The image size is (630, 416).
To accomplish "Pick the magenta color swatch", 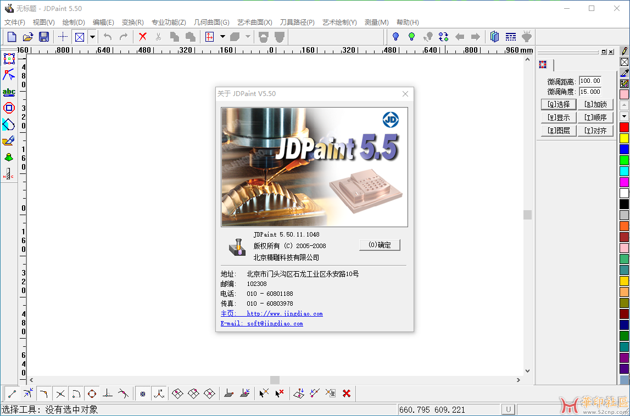I will (x=624, y=182).
